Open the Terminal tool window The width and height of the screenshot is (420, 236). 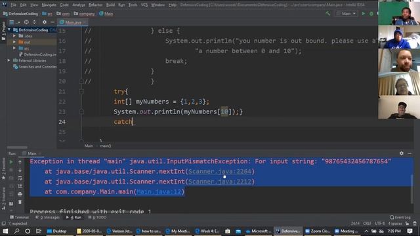(19, 217)
